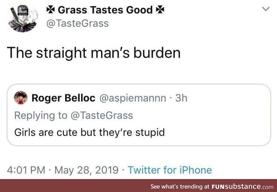Follow the @TasteGrass mention in the reply line
This screenshot has width=277, height=192.
coord(101,115)
